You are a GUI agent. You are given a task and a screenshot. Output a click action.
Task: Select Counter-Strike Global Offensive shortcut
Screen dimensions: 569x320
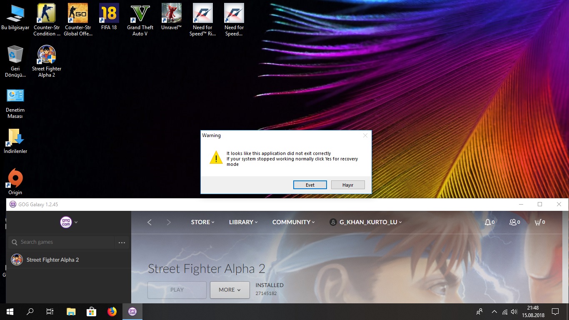coord(78,20)
